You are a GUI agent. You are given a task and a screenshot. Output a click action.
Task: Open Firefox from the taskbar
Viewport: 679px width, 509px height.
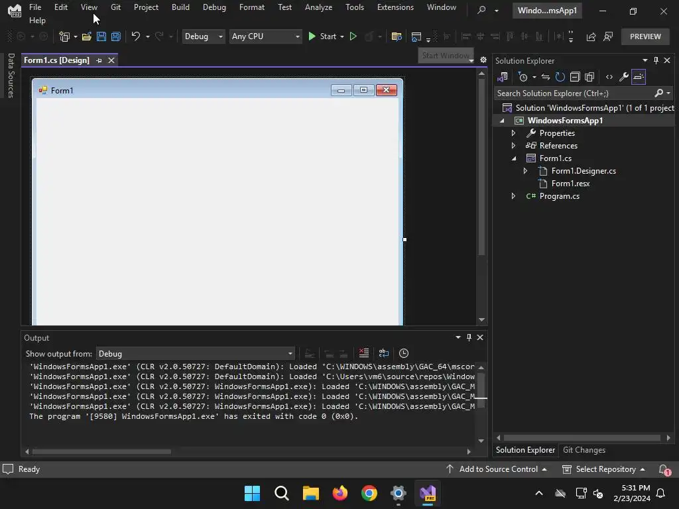[x=340, y=493]
